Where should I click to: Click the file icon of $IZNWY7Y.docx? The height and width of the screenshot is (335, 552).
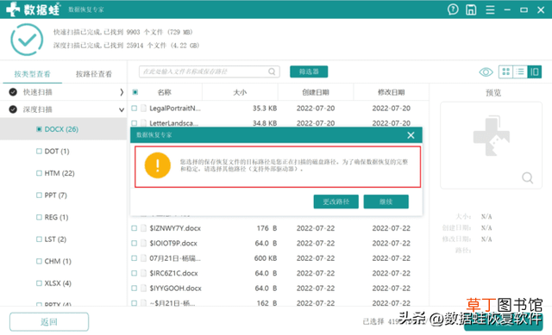coord(144,228)
